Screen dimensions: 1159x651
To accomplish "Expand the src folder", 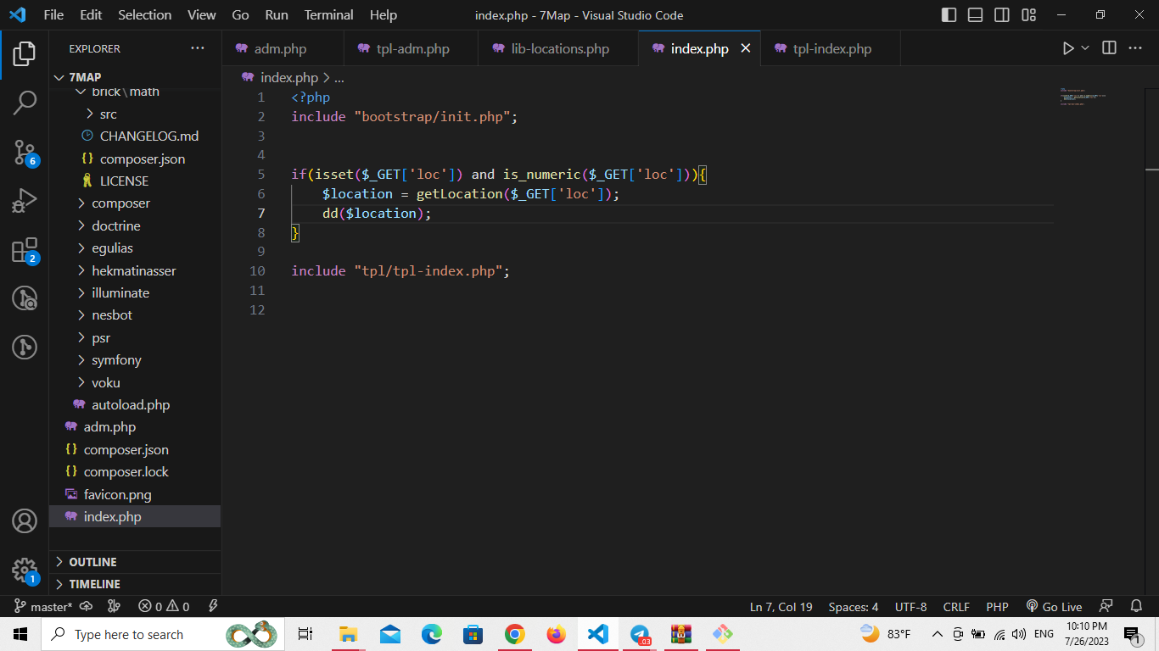I will coord(135,114).
